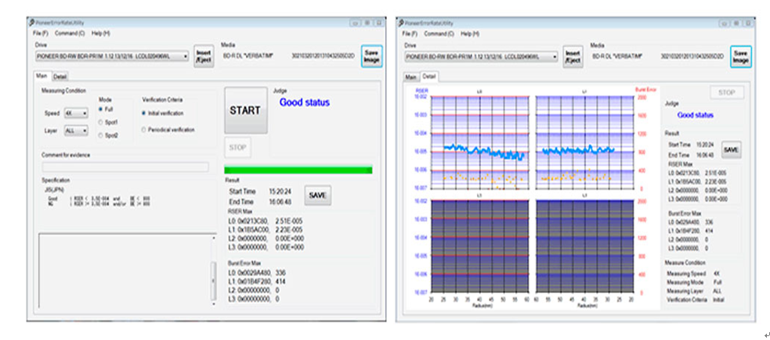Click the Comment for evidence text field

click(x=125, y=166)
